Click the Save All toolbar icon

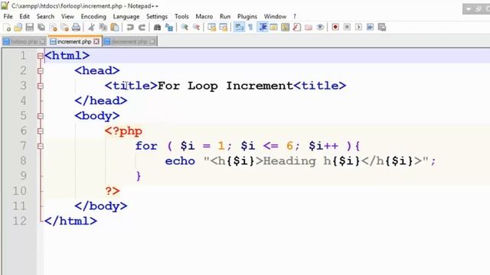[41, 27]
